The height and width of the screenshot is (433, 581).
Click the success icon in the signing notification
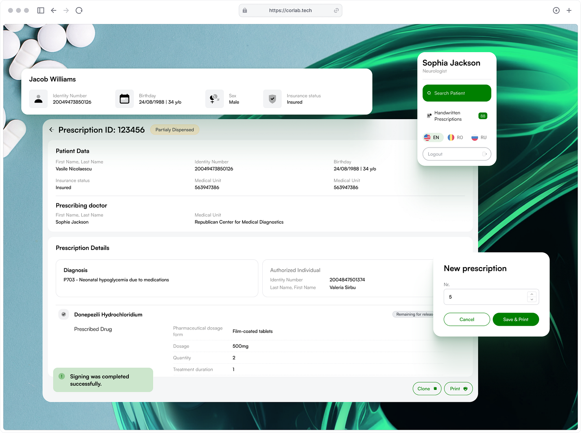[x=62, y=376]
